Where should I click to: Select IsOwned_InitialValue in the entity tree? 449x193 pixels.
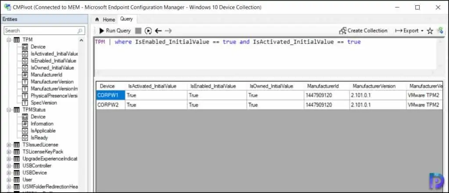pyautogui.click(x=52, y=68)
